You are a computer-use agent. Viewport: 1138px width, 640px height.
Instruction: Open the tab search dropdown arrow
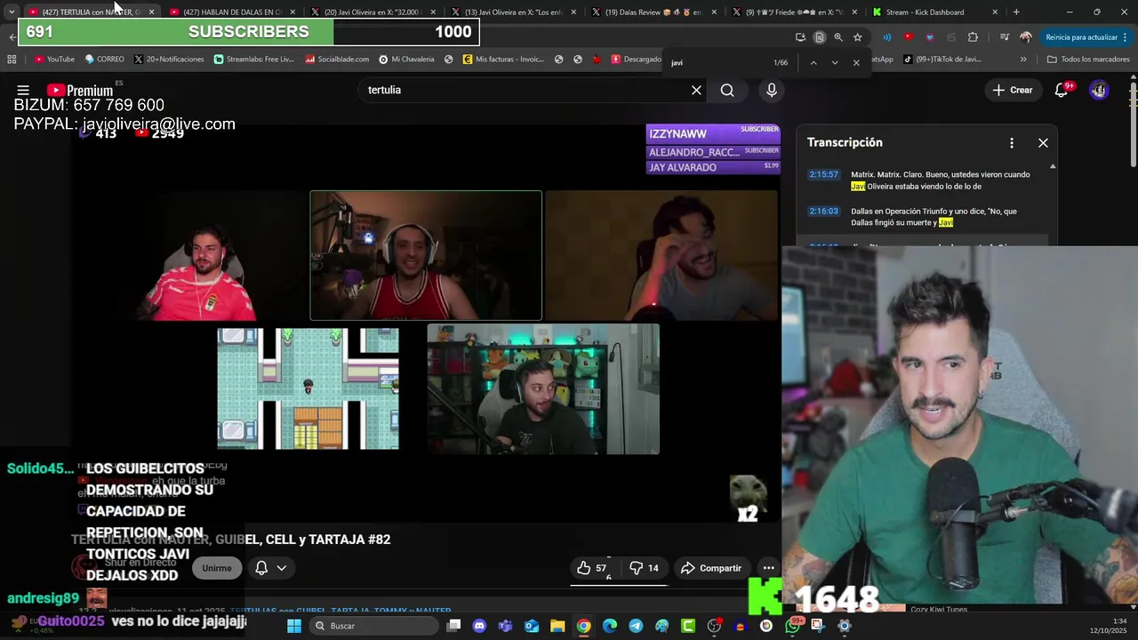[12, 12]
